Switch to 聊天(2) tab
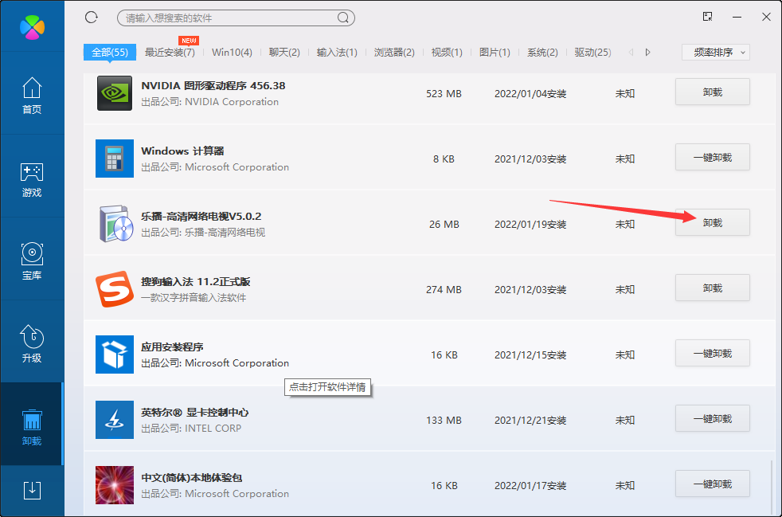This screenshot has height=517, width=782. point(284,53)
